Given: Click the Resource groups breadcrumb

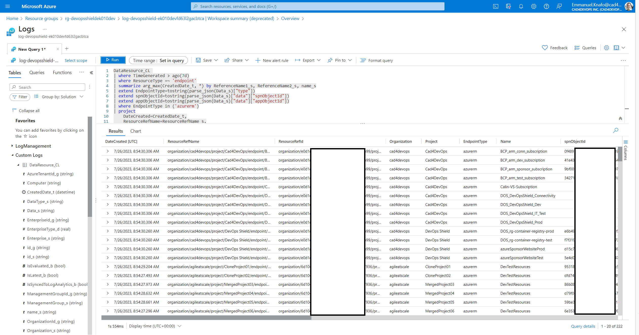Looking at the screenshot, I should click(42, 19).
